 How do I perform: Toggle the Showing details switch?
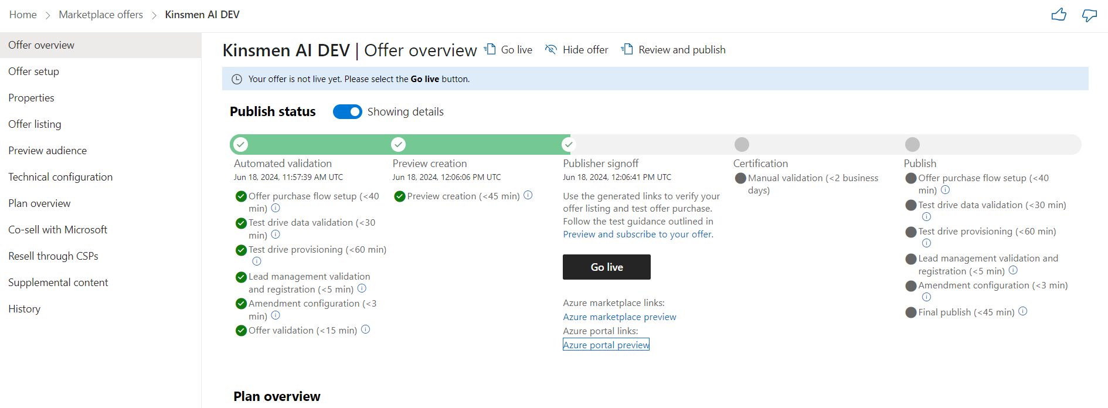(348, 112)
